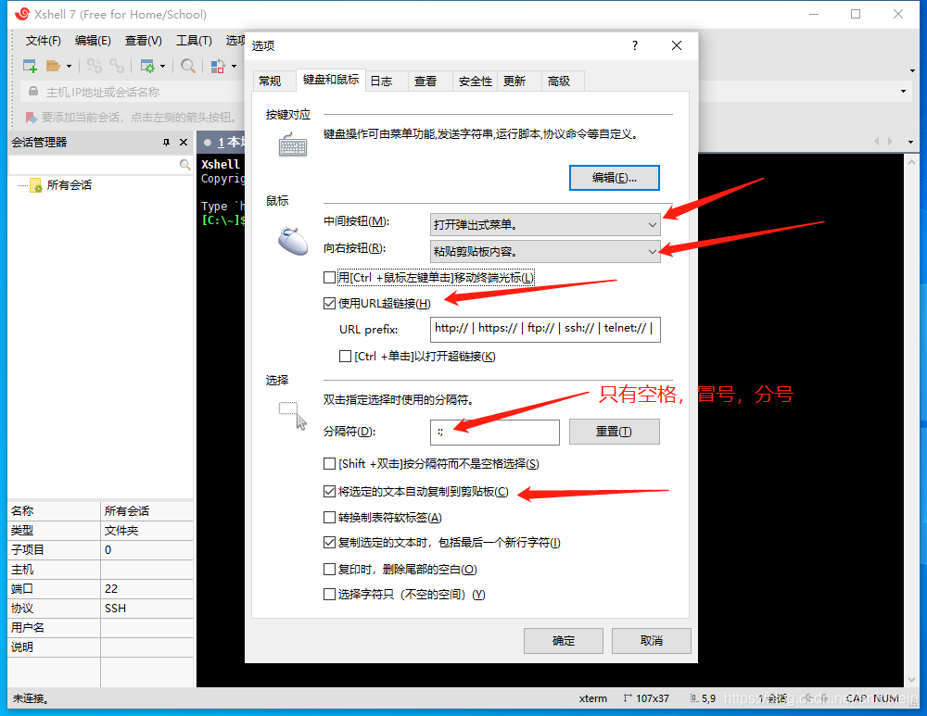Open the toolbar overflow arrow at right
Screen dimensions: 927x716
click(912, 71)
